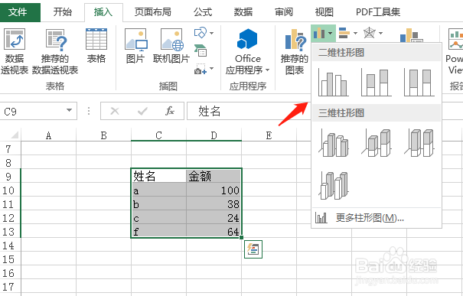The height and width of the screenshot is (296, 463).
Task: Choose the 3-D column chart
Action: pyautogui.click(x=334, y=186)
